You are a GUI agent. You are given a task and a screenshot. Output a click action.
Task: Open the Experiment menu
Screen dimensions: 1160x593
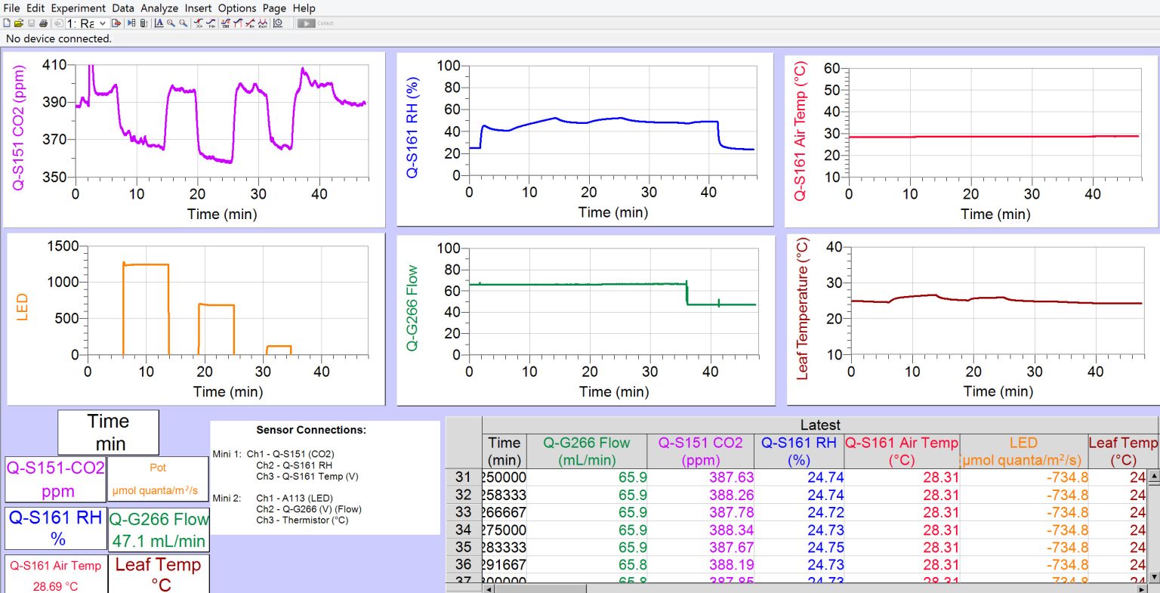pos(78,8)
